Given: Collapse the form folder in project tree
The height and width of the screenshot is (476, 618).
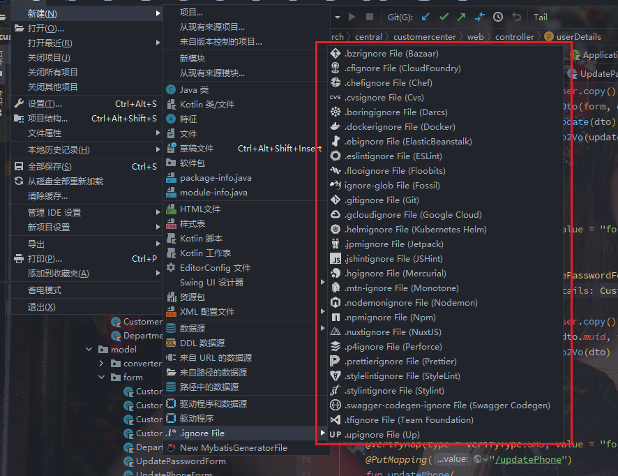Looking at the screenshot, I should [101, 377].
